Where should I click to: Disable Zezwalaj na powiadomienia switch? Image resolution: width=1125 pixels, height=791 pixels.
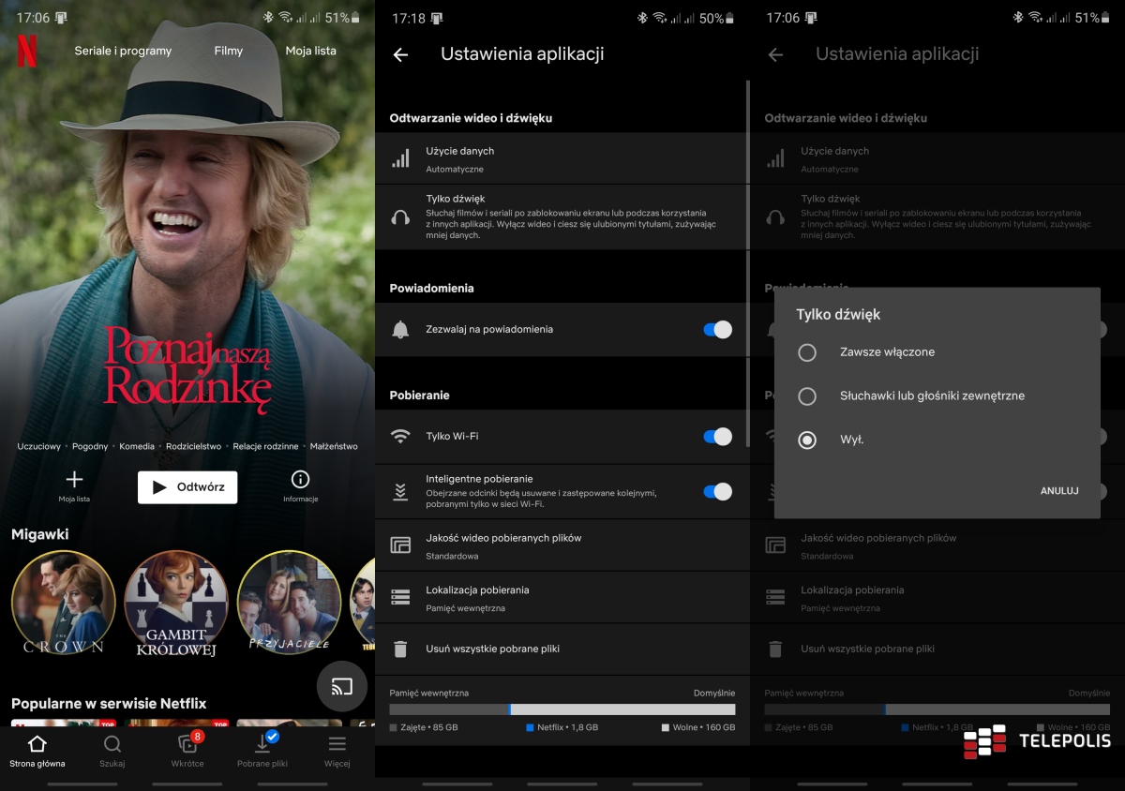[717, 330]
